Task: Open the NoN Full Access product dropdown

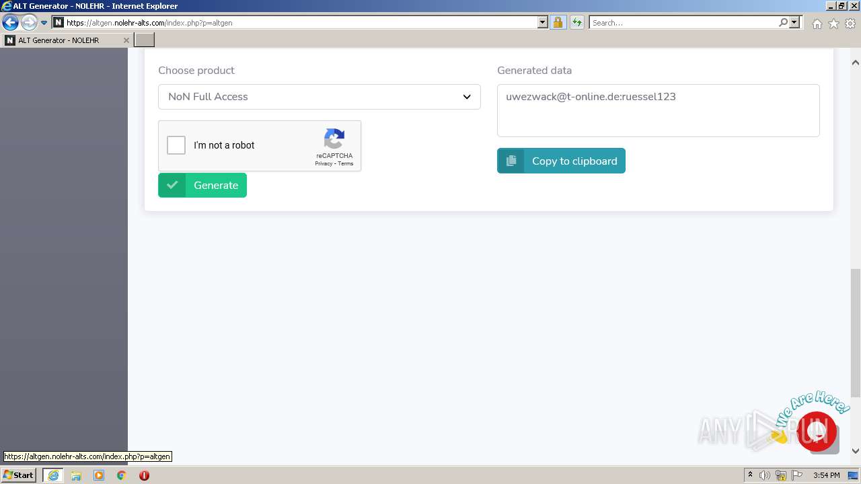Action: [320, 97]
